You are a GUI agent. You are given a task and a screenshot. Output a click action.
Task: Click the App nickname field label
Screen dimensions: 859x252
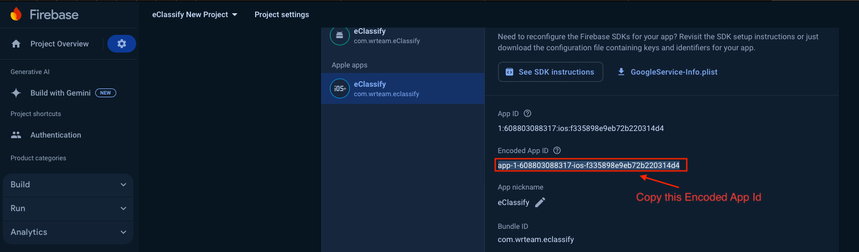(x=520, y=187)
